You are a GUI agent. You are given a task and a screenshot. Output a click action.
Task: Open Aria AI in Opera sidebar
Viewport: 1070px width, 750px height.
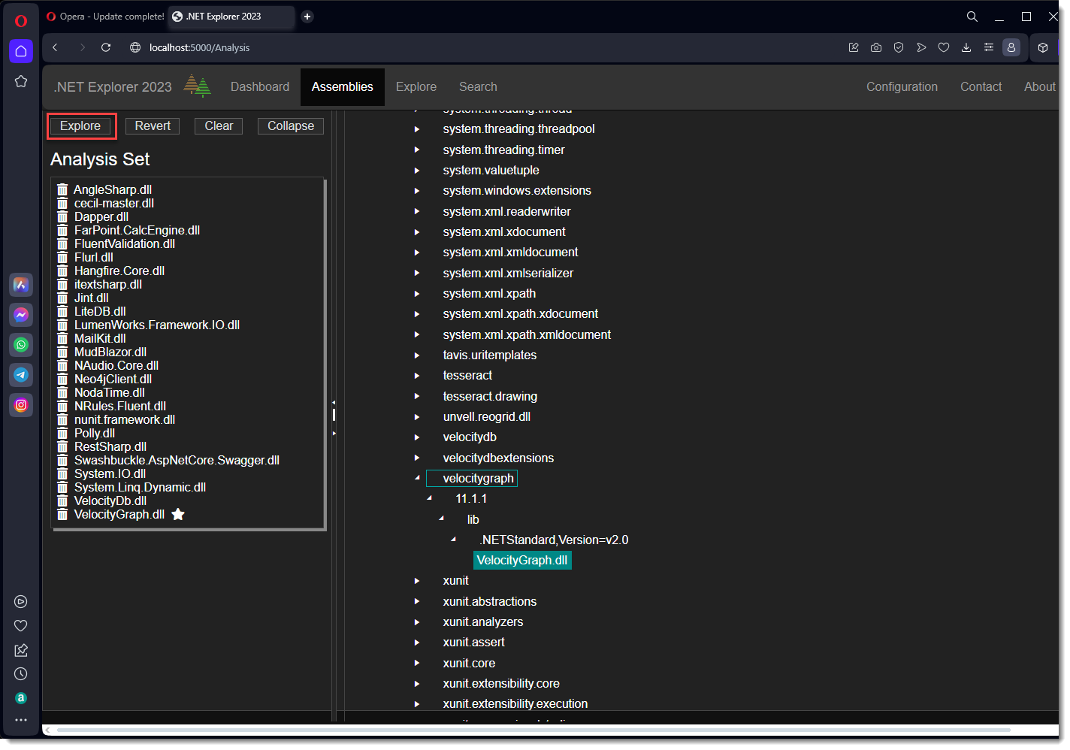pos(21,285)
